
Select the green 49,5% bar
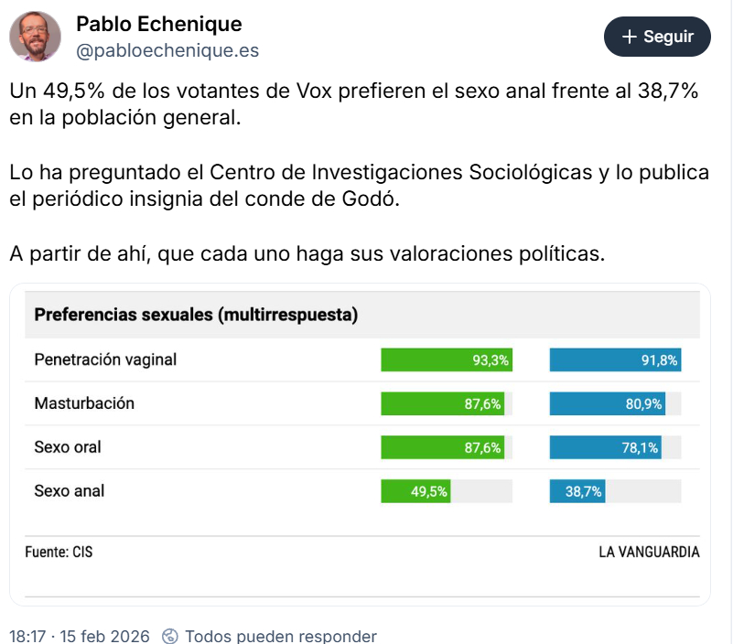(416, 491)
